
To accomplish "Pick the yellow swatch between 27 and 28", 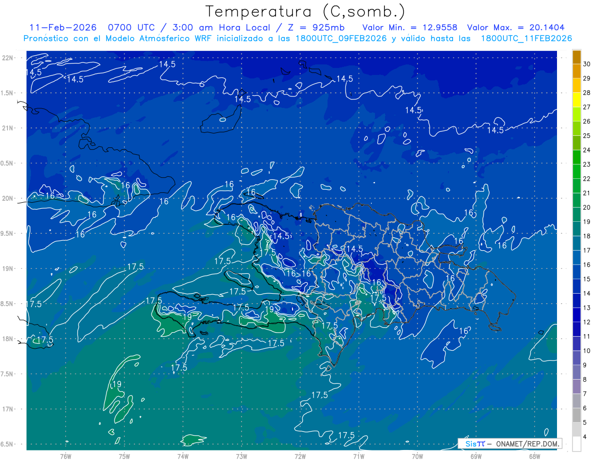I will (x=576, y=100).
